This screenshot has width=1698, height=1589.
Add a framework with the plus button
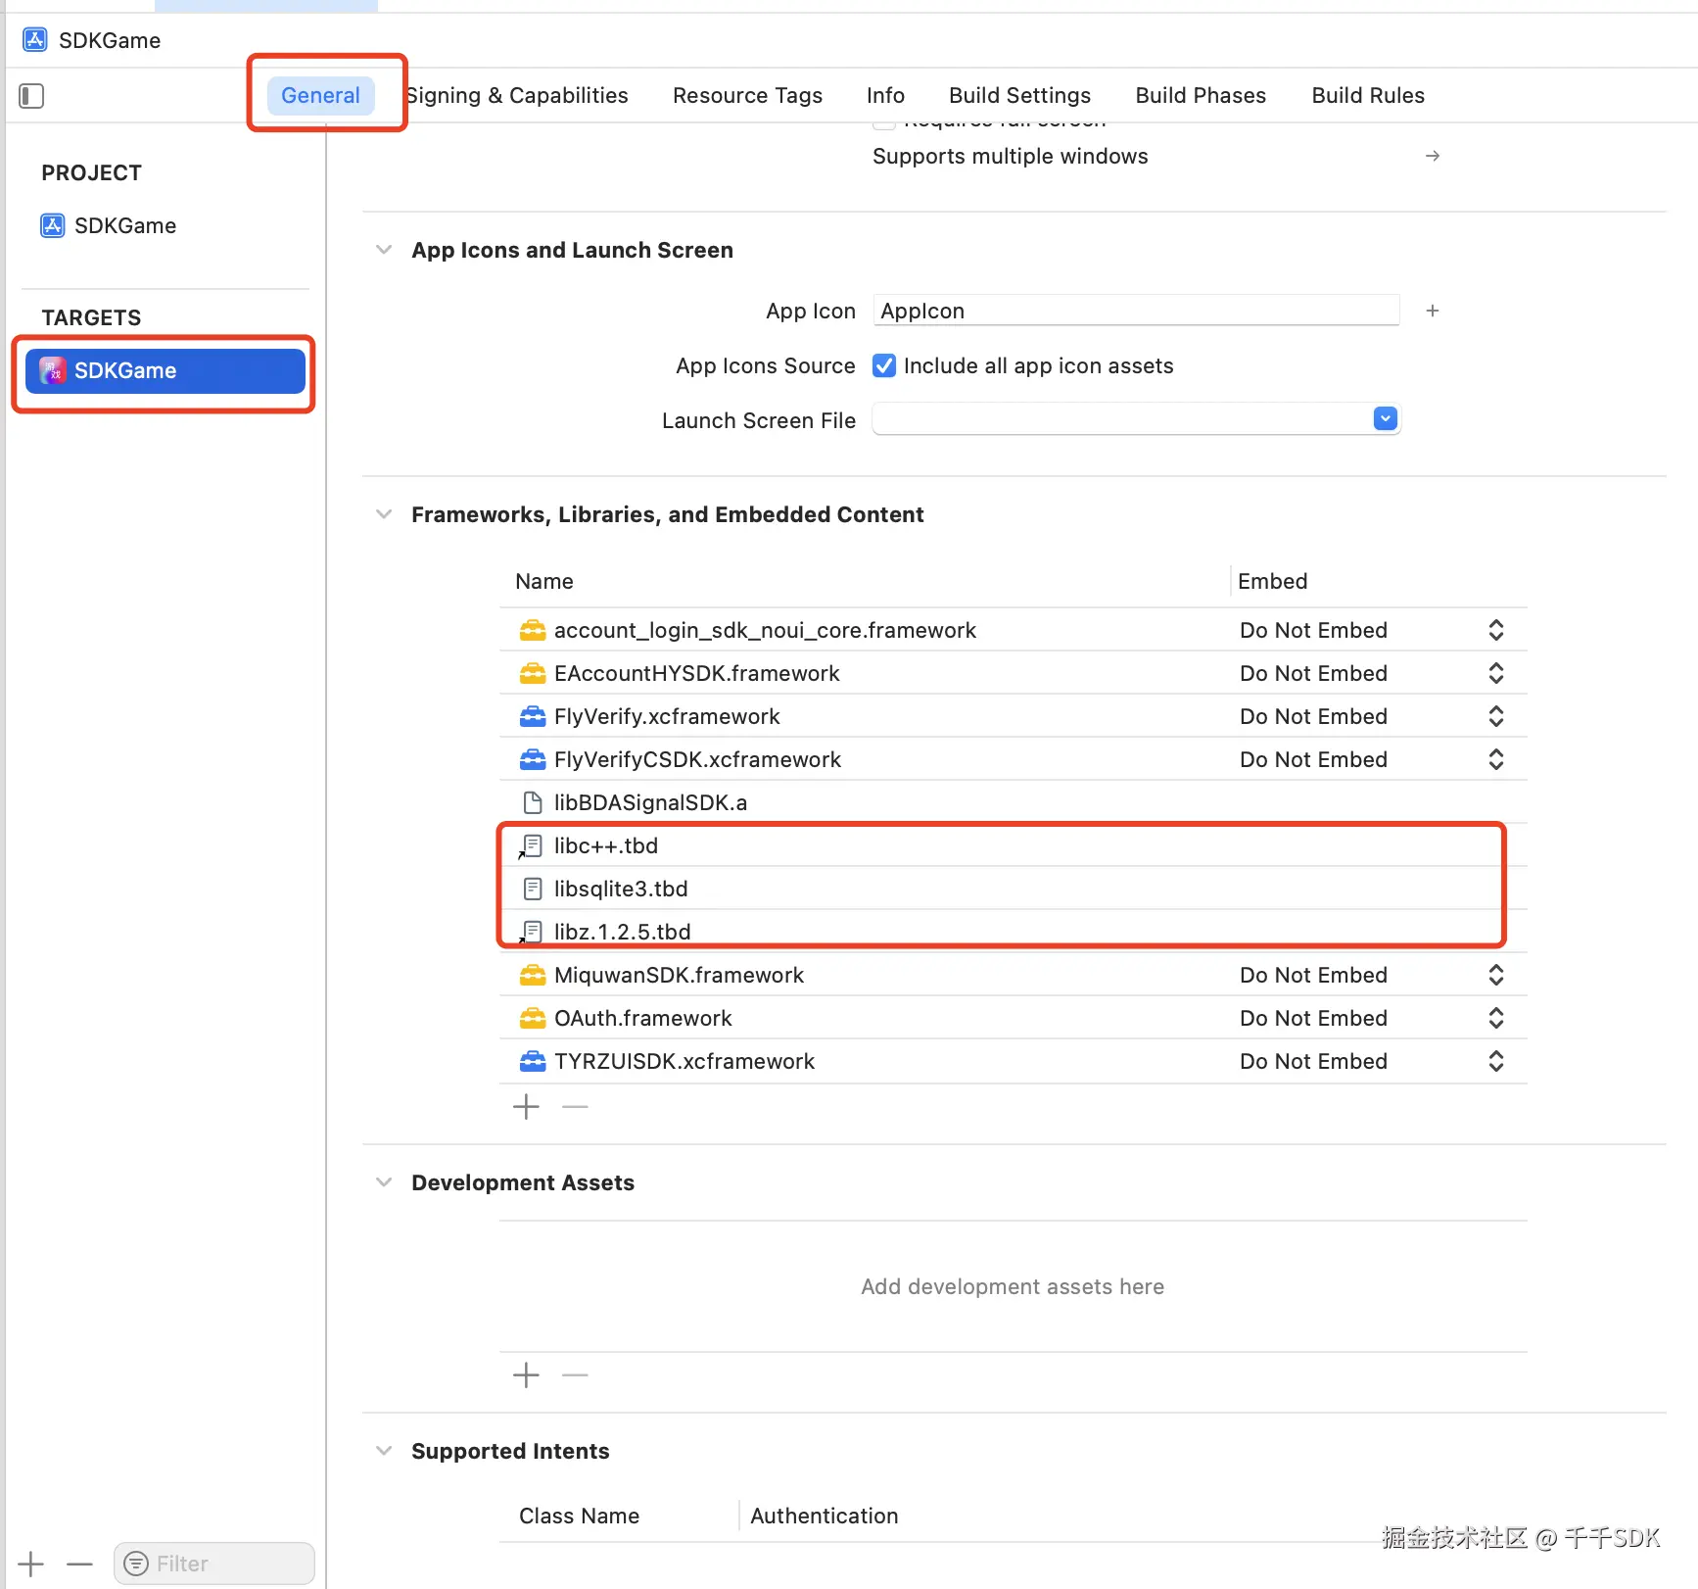(526, 1107)
